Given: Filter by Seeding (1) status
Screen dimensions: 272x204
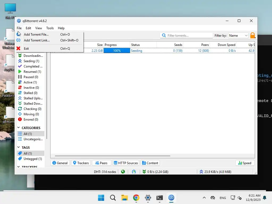Looking at the screenshot, I should pos(31,61).
